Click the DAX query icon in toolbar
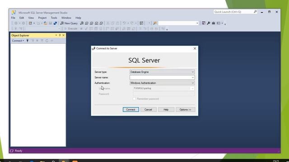This screenshot has height=162, width=289. pyautogui.click(x=101, y=23)
